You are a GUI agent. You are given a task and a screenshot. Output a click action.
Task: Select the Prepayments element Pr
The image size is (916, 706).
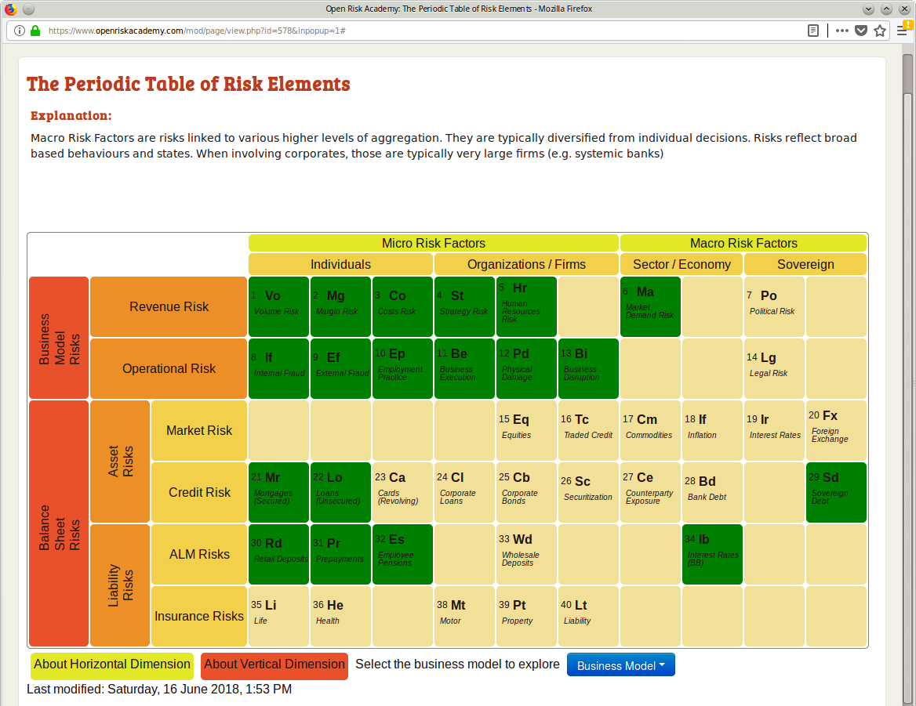pyautogui.click(x=340, y=554)
